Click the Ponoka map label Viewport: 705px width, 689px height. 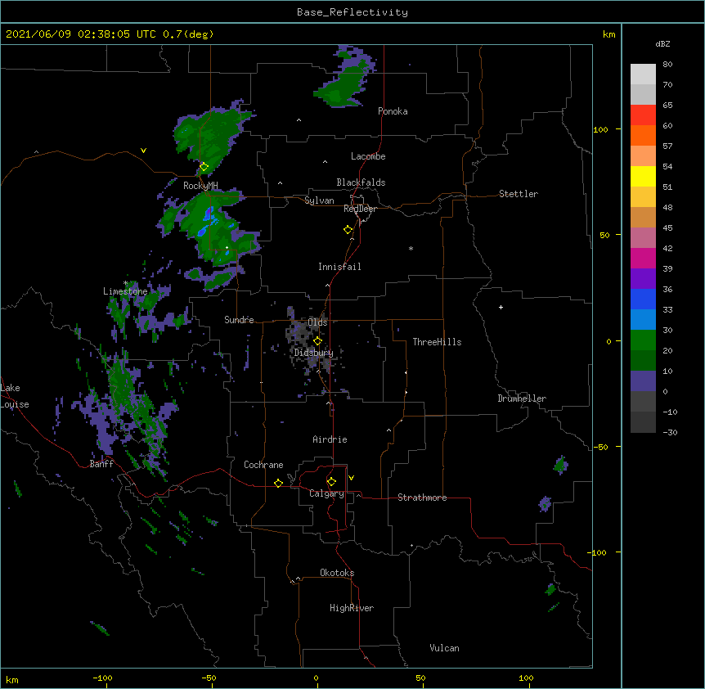(393, 111)
